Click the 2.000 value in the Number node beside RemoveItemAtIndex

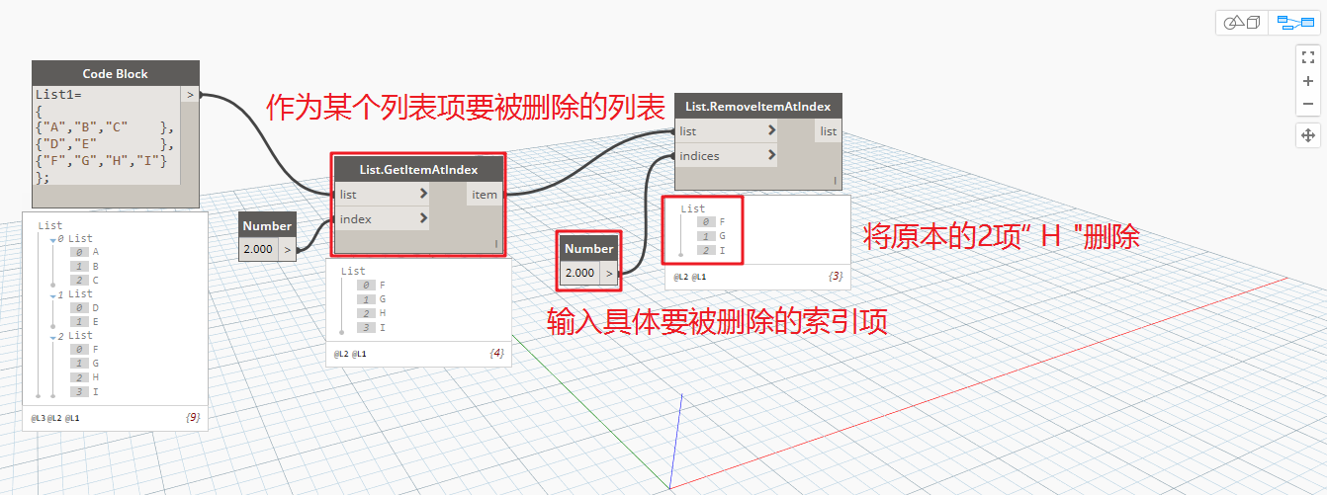tap(579, 273)
